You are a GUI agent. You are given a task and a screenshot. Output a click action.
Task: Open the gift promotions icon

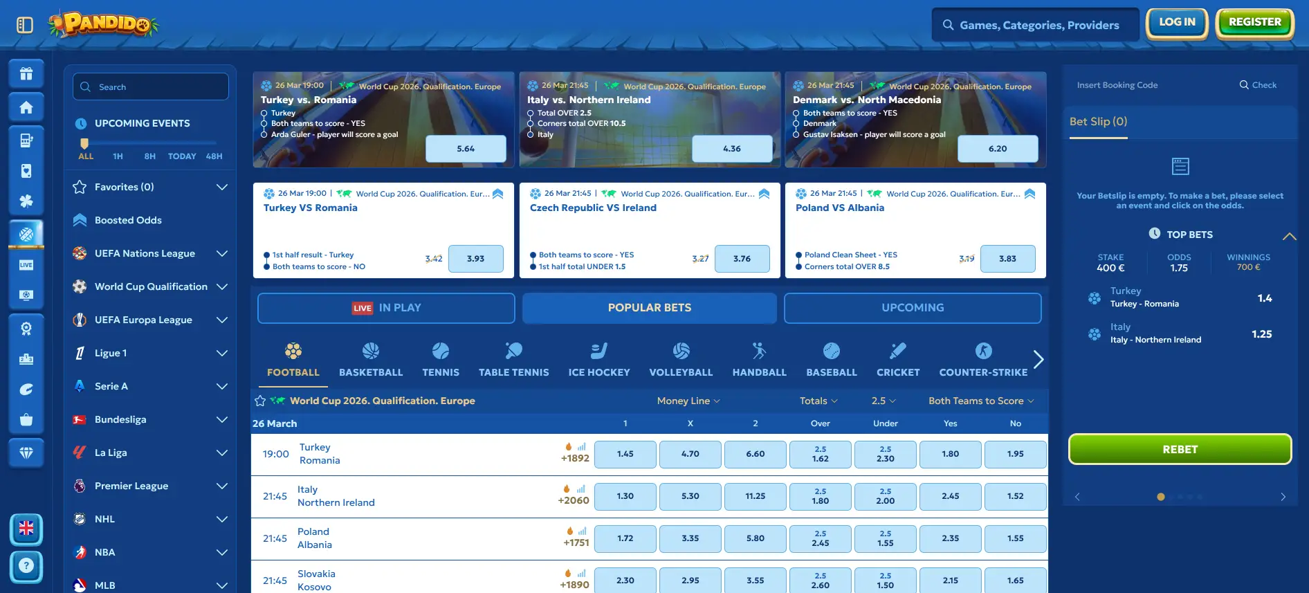(x=26, y=74)
